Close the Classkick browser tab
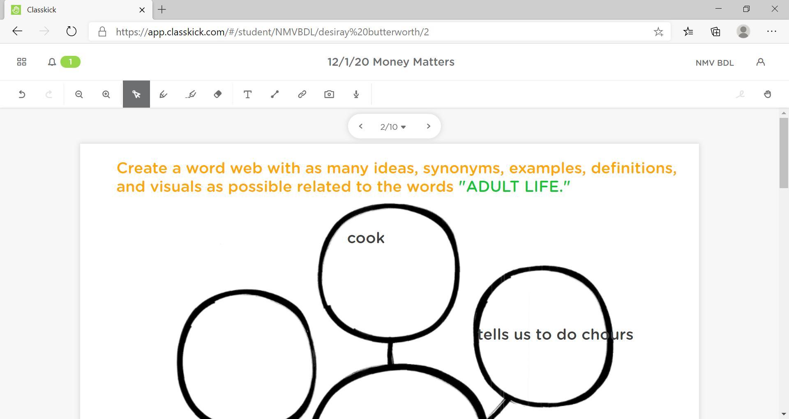Screen dimensions: 789x419 (142, 10)
